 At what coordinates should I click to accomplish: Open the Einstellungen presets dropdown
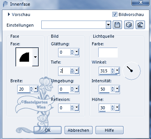pos(108,25)
